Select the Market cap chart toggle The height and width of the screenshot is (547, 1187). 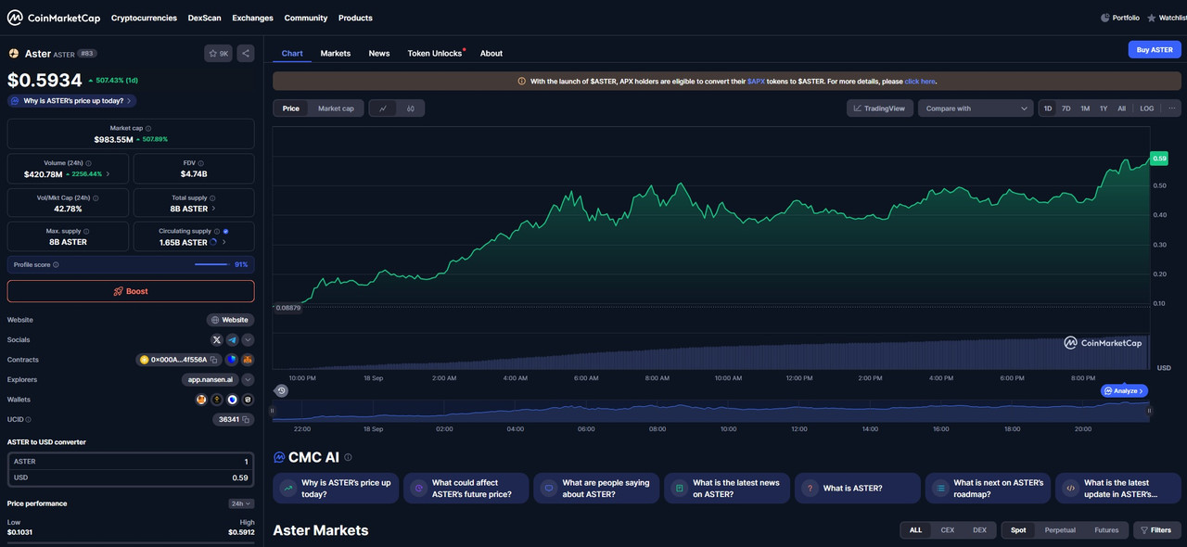(336, 108)
